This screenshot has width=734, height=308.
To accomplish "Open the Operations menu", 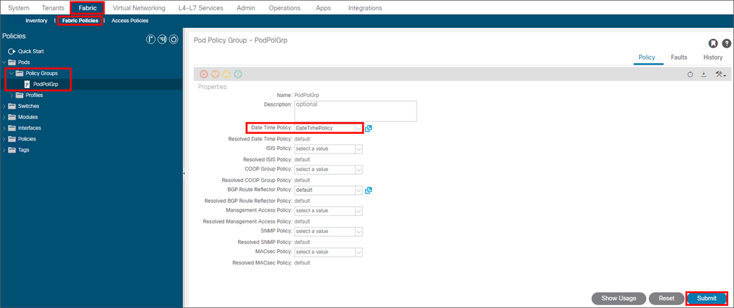I will pos(285,8).
